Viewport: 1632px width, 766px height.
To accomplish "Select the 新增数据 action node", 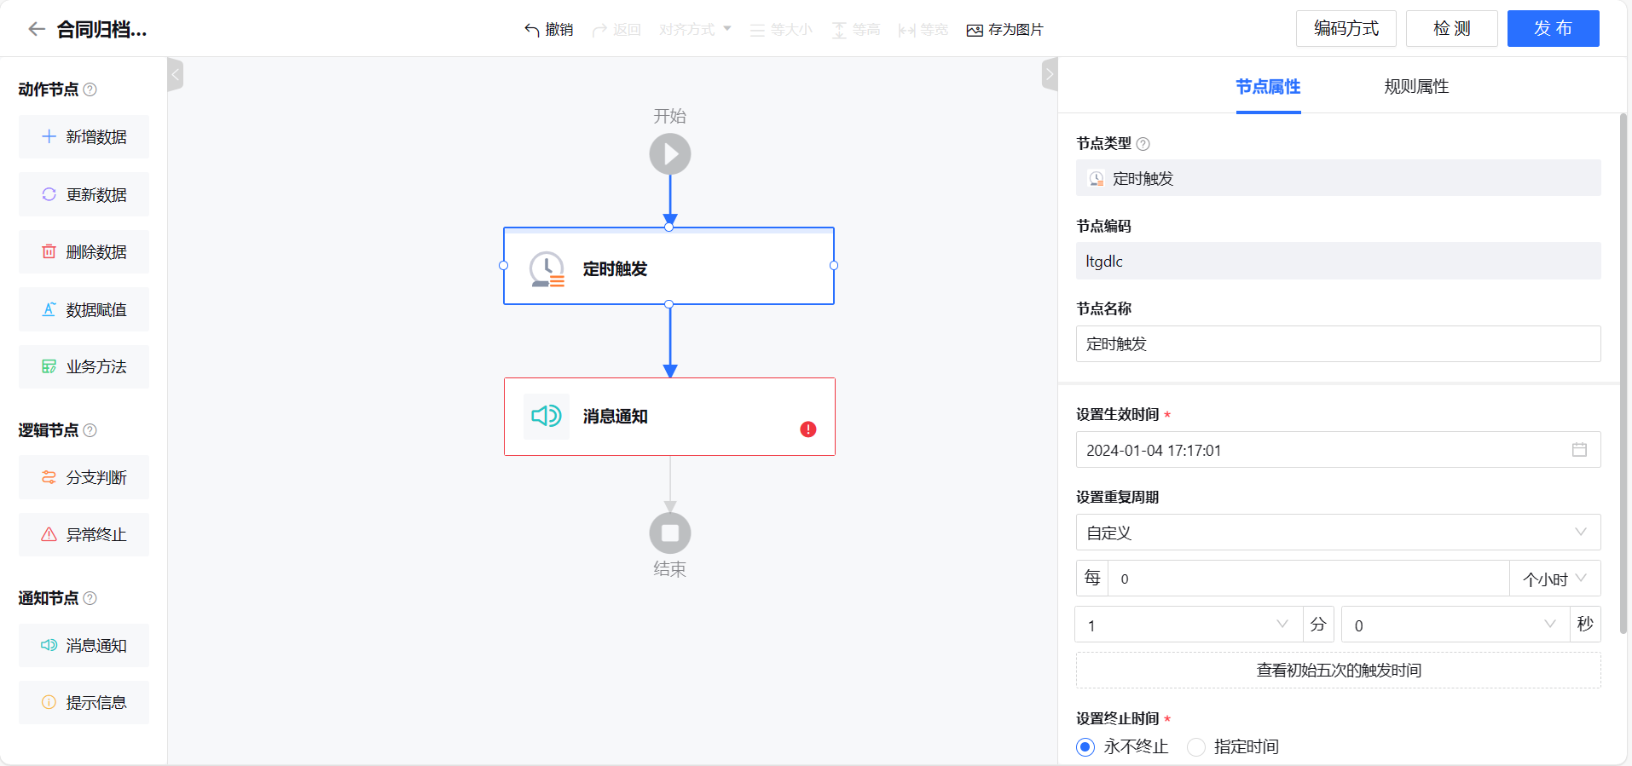I will tap(84, 136).
